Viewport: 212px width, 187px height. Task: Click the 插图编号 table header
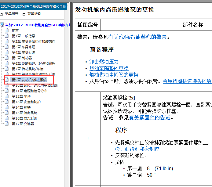[x=88, y=25]
